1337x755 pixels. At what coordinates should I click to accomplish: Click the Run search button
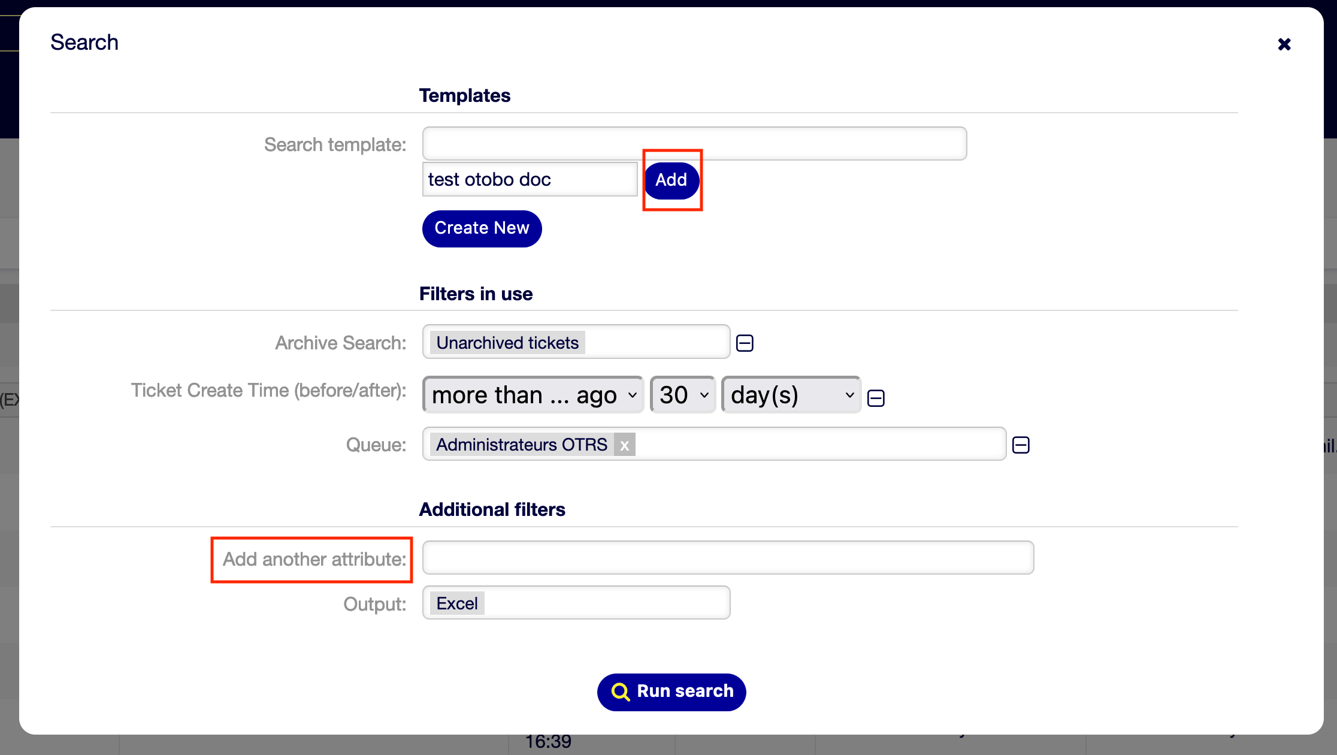[x=671, y=692]
